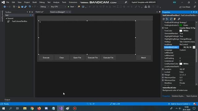Click the green FoldingIndicatorColor swatch
The width and height of the screenshot is (198, 111).
tap(181, 25)
